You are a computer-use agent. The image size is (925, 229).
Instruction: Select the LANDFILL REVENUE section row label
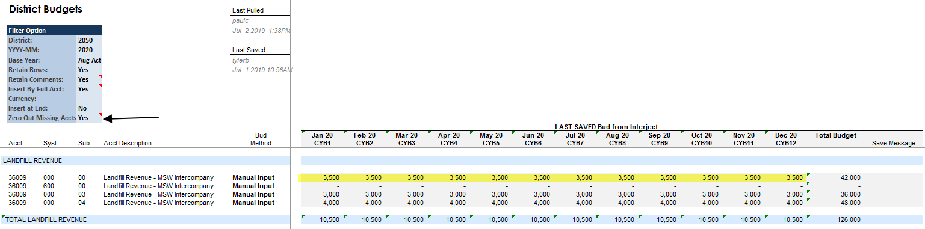pos(32,160)
